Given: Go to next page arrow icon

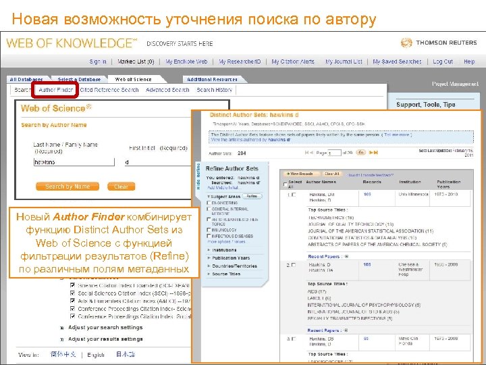Looking at the screenshot, I should [371, 152].
